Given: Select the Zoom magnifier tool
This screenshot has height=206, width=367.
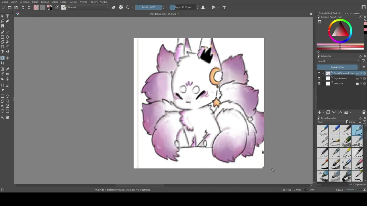Looking at the screenshot, I should [x=3, y=117].
